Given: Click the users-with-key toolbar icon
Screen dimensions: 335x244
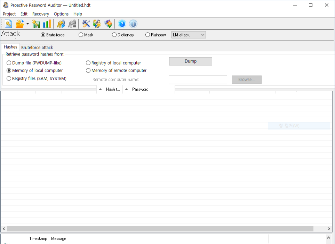Looking at the screenshot, I should tap(97, 24).
